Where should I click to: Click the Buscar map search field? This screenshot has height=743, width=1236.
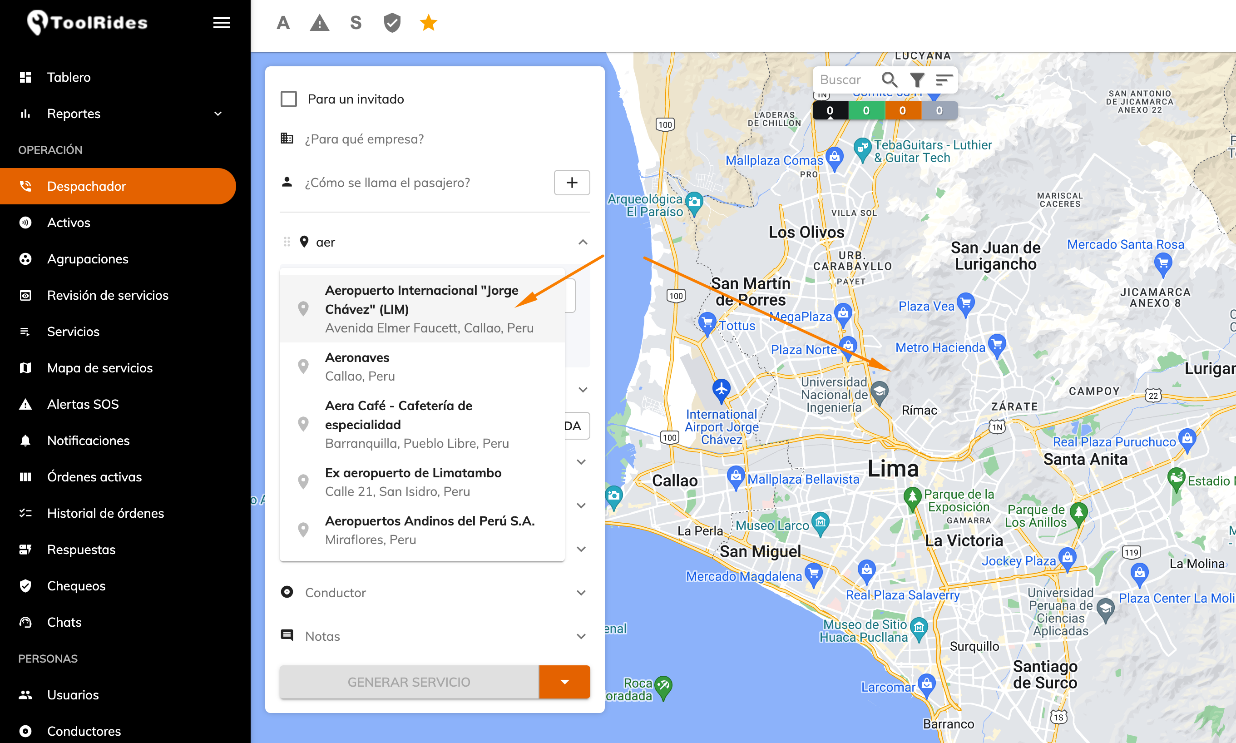pos(846,79)
